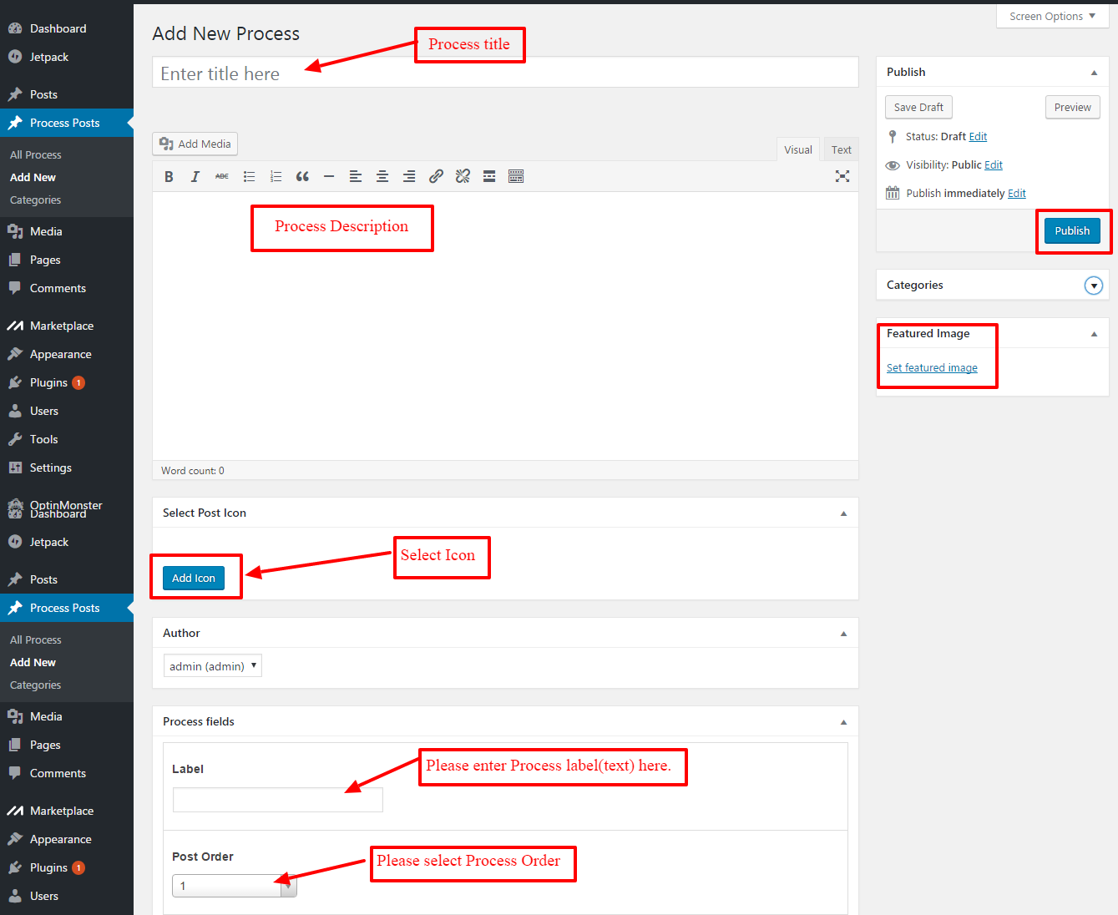
Task: Click the visibility eye icon in Publish box
Action: (893, 165)
